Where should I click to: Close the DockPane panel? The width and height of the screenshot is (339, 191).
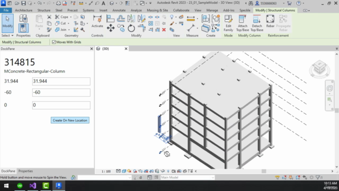point(92,49)
